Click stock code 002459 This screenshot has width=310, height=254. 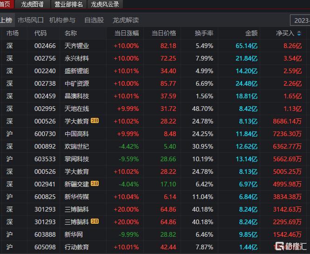(x=45, y=96)
